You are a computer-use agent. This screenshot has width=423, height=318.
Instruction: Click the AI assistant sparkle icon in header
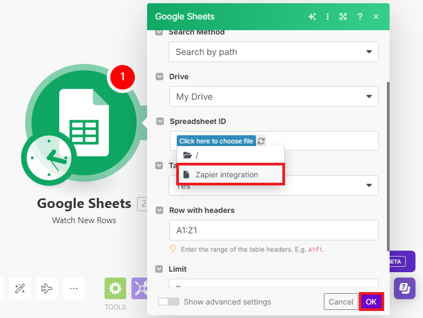pos(312,17)
